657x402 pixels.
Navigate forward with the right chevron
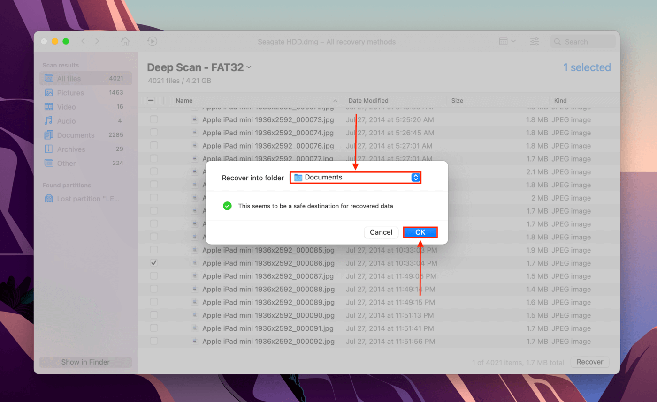(x=97, y=41)
